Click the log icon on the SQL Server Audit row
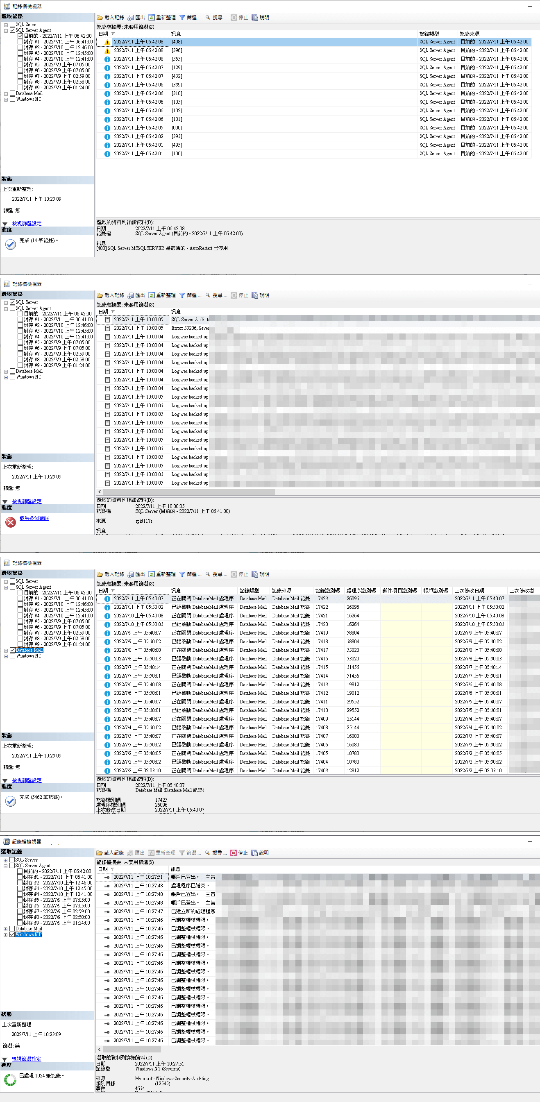This screenshot has width=540, height=1102. [107, 320]
